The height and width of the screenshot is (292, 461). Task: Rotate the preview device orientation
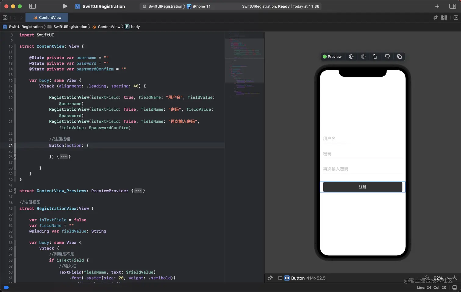click(x=375, y=57)
